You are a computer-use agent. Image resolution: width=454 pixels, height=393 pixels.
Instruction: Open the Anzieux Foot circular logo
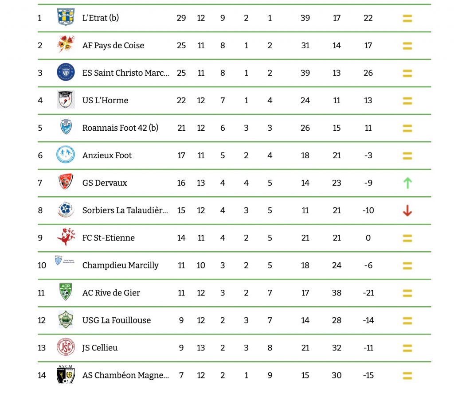(66, 154)
